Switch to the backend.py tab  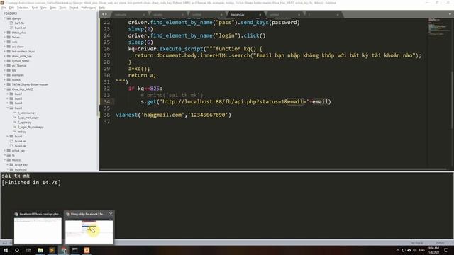coord(238,14)
